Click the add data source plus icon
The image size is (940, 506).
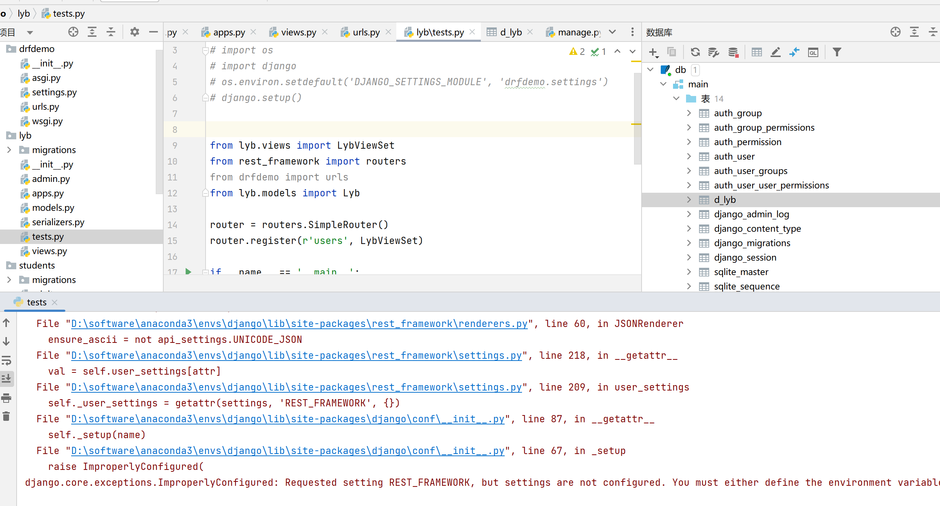[x=653, y=52]
